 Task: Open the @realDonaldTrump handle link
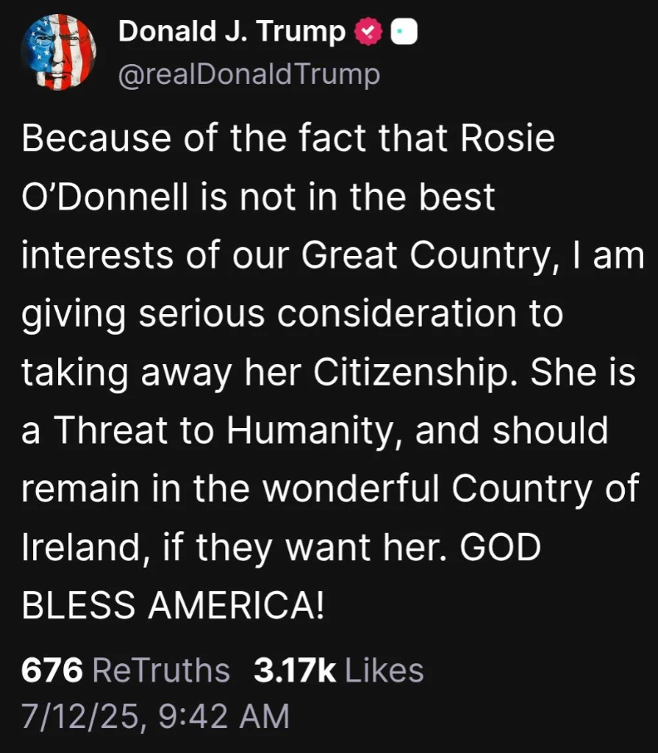pyautogui.click(x=249, y=75)
